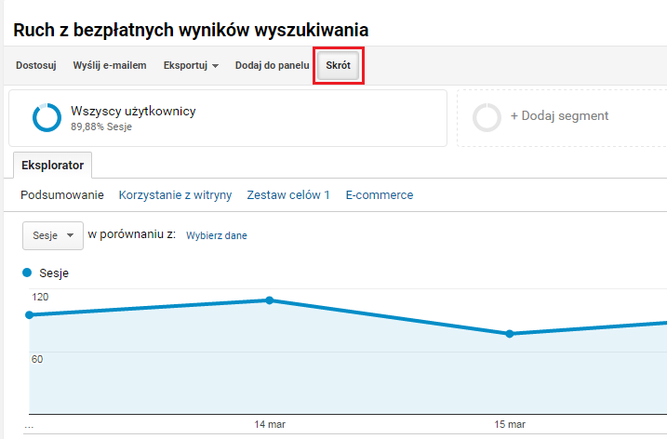
Task: Click the 120 axis value
Action: tap(40, 297)
